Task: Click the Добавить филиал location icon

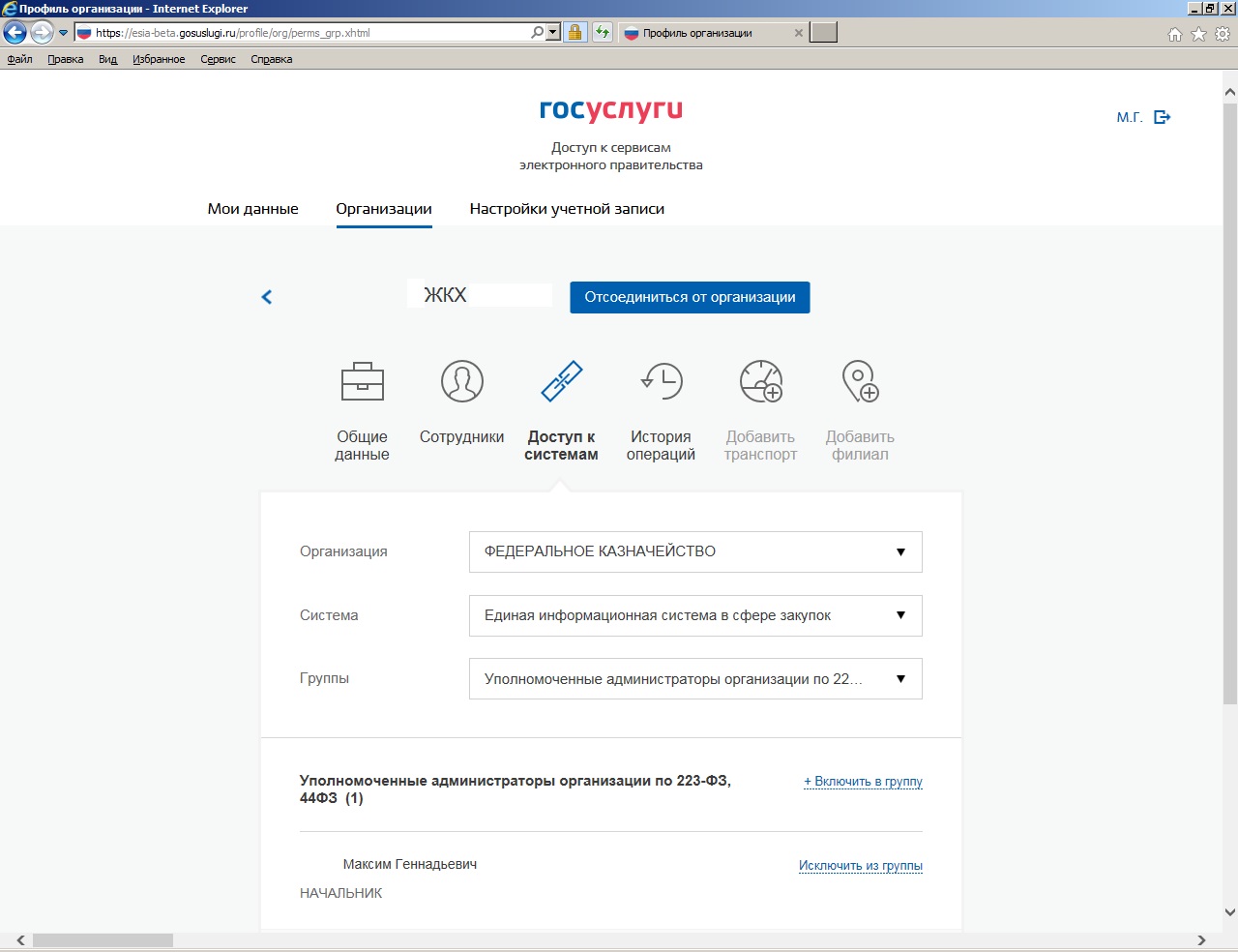Action: click(860, 381)
